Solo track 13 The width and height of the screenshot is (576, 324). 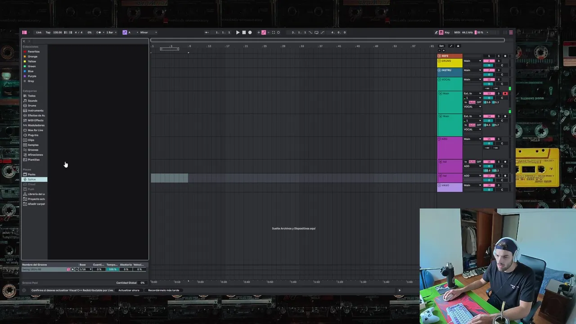[x=499, y=93]
